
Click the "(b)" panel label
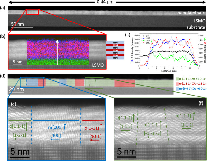(x=3, y=37)
